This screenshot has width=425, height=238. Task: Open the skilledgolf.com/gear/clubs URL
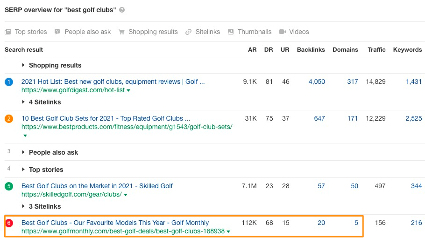[x=71, y=195]
